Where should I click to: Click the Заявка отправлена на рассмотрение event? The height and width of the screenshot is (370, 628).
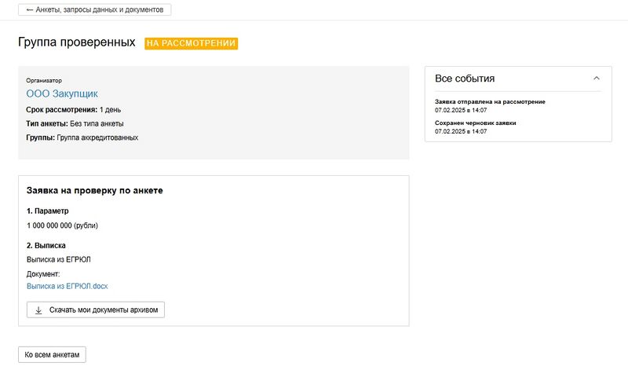tap(490, 102)
